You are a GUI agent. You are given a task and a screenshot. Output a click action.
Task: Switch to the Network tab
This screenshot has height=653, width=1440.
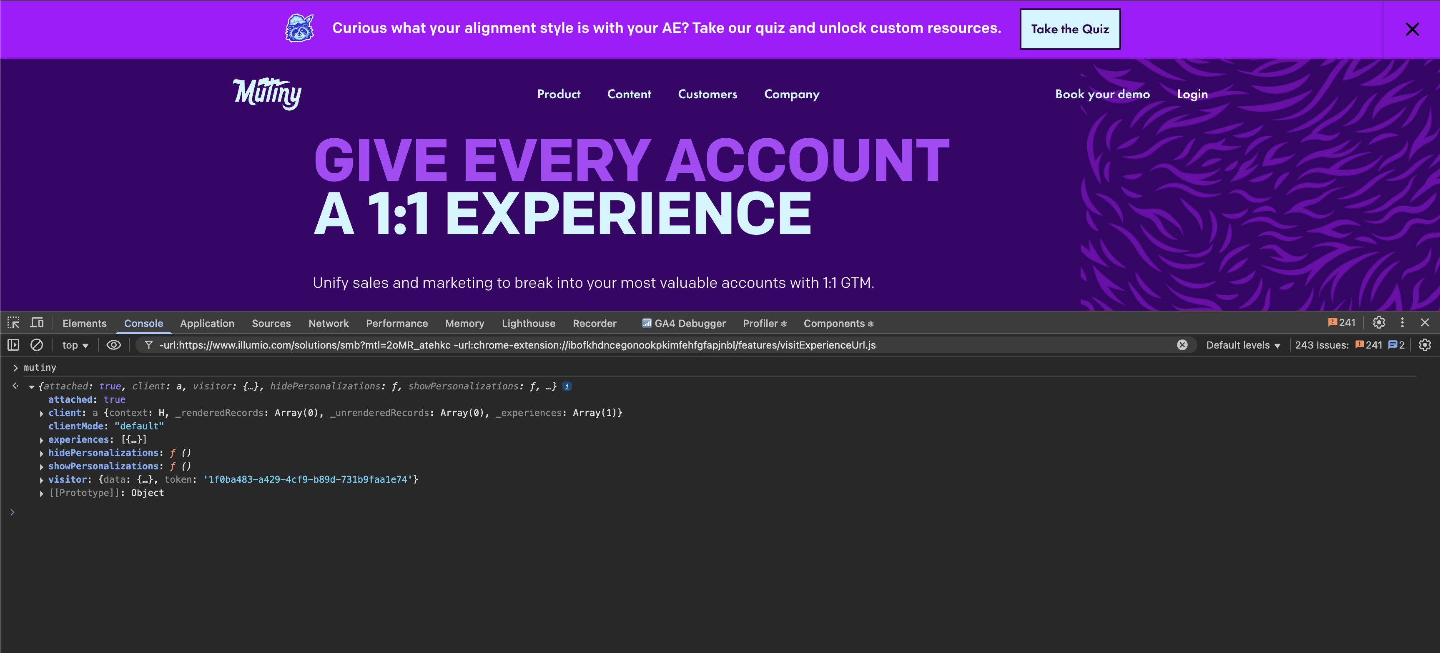[328, 324]
